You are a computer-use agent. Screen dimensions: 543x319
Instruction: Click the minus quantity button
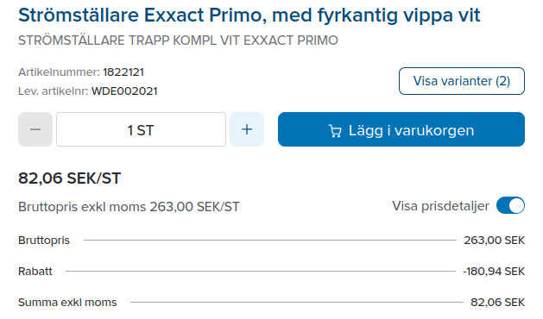35,129
